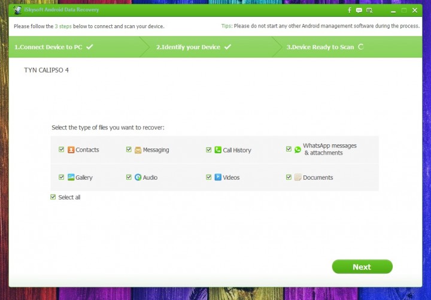The image size is (431, 300).
Task: Minimize the iSkysoft window
Action: (x=393, y=11)
